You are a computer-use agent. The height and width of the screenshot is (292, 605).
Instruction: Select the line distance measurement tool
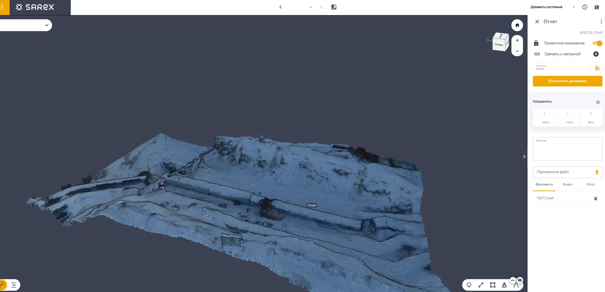pyautogui.click(x=481, y=285)
